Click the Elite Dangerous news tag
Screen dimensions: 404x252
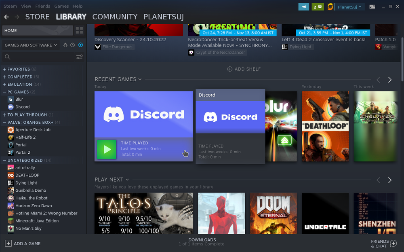coord(114,47)
